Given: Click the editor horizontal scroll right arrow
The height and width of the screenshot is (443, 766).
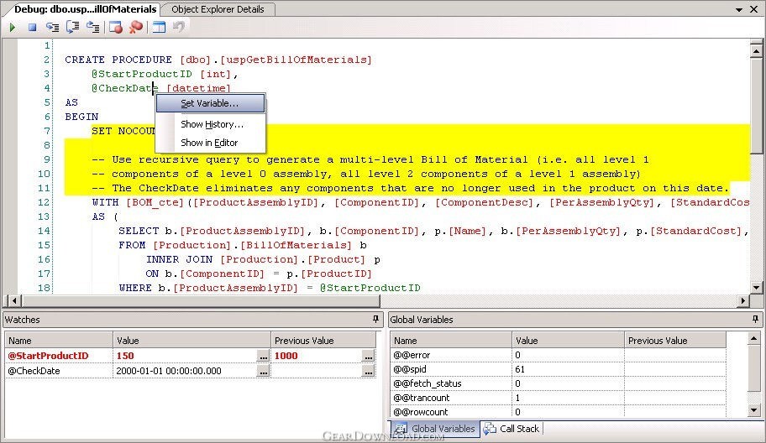Looking at the screenshot, I should click(743, 300).
